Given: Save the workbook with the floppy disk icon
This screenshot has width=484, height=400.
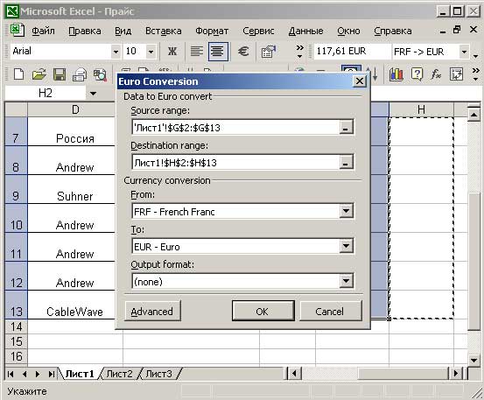Looking at the screenshot, I should point(59,74).
